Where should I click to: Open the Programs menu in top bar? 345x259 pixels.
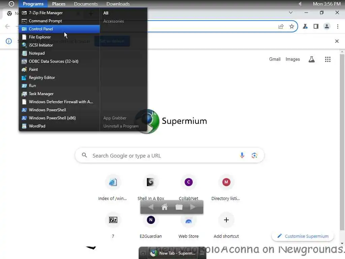coord(33,4)
